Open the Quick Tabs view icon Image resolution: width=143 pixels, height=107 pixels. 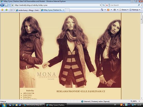(x=11, y=10)
